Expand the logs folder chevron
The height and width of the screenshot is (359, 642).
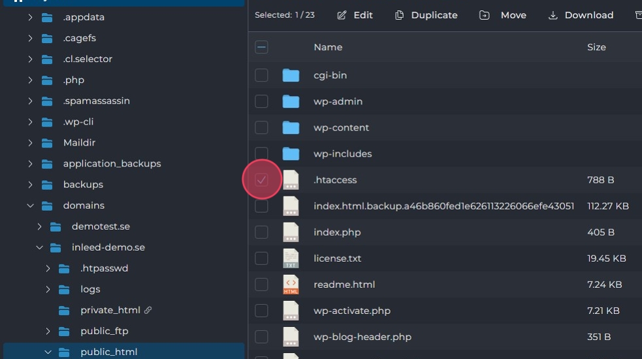click(48, 289)
